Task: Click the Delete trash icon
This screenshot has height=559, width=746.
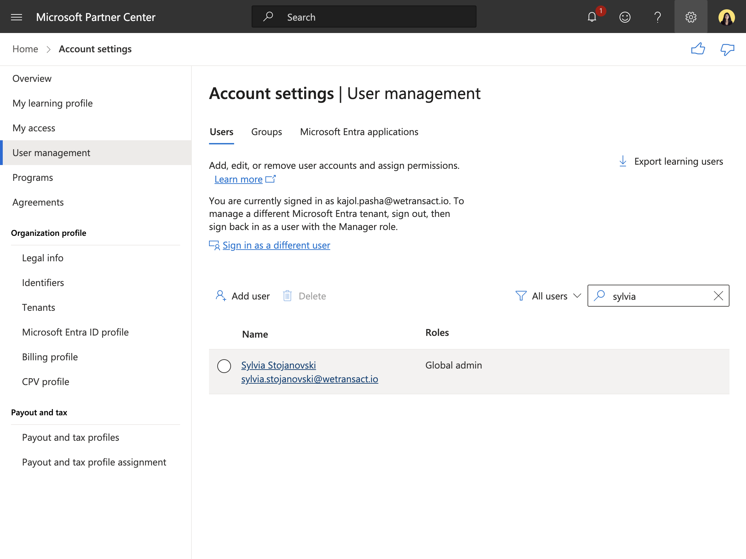Action: pyautogui.click(x=287, y=296)
